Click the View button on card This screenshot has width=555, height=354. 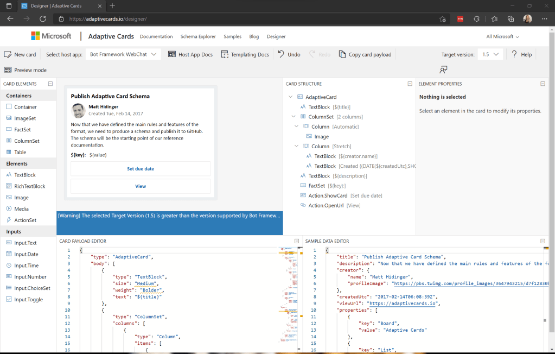point(141,186)
